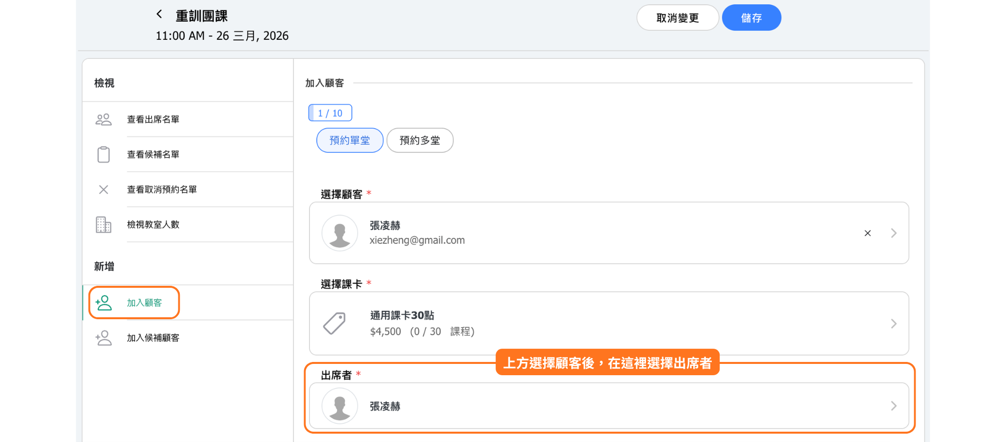Click customer avatar of 張凌赫 in 選擇顧客
Viewport: 1006px width, 442px height.
pos(339,233)
